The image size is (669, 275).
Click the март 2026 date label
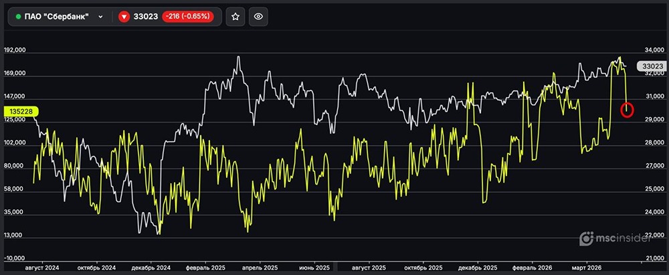pos(586,268)
